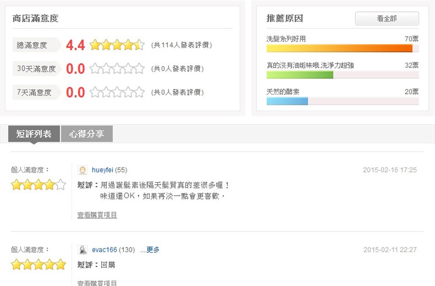Open the 短評列表 tab
This screenshot has width=435, height=286.
[34, 134]
